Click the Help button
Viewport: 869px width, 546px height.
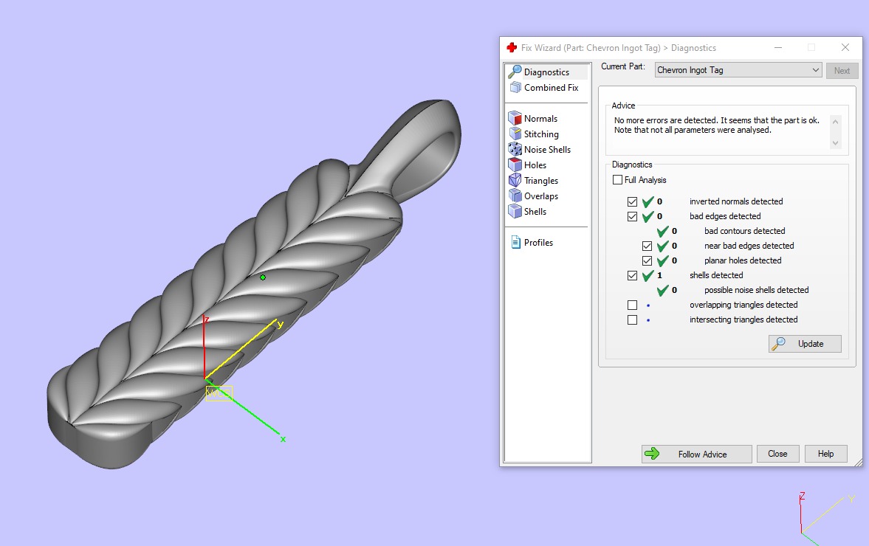tap(825, 454)
